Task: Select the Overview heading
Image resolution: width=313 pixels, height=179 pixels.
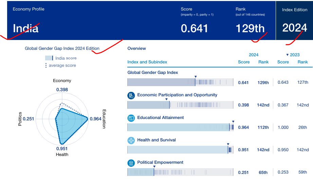Action: point(136,48)
